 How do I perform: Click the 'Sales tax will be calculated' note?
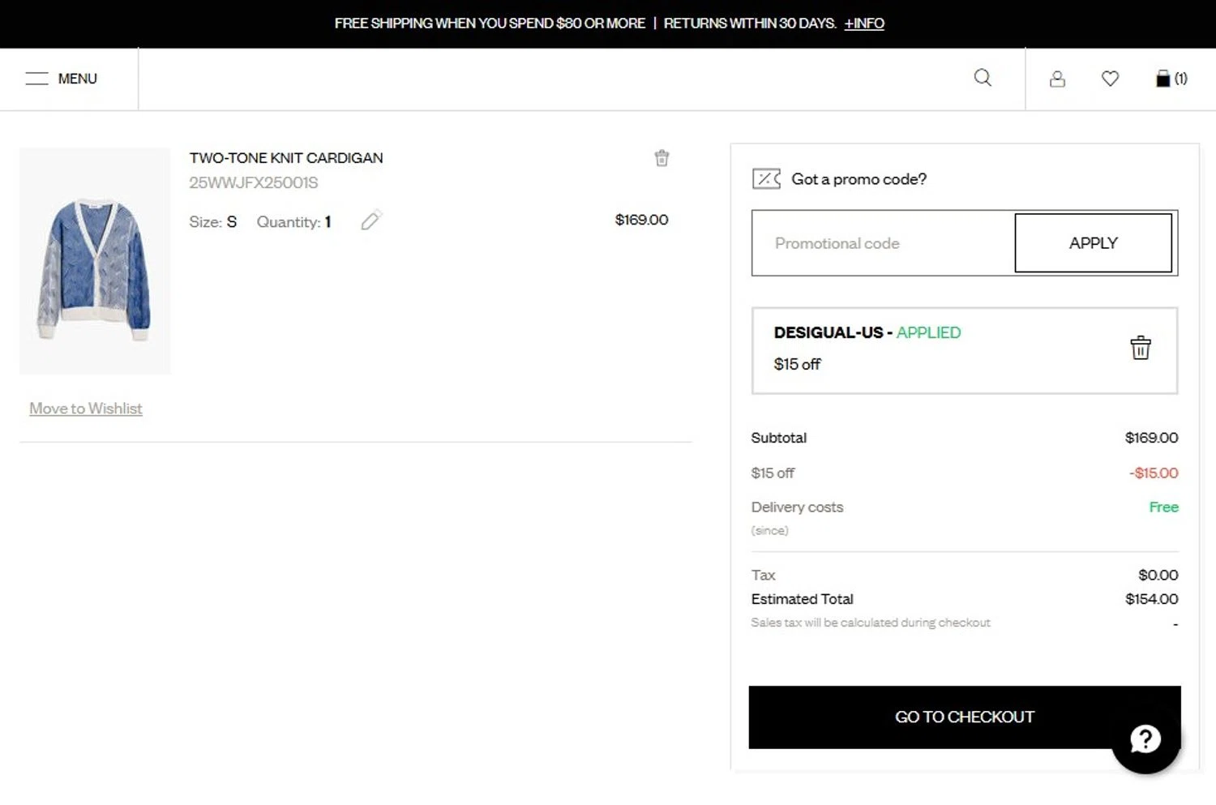click(x=871, y=623)
